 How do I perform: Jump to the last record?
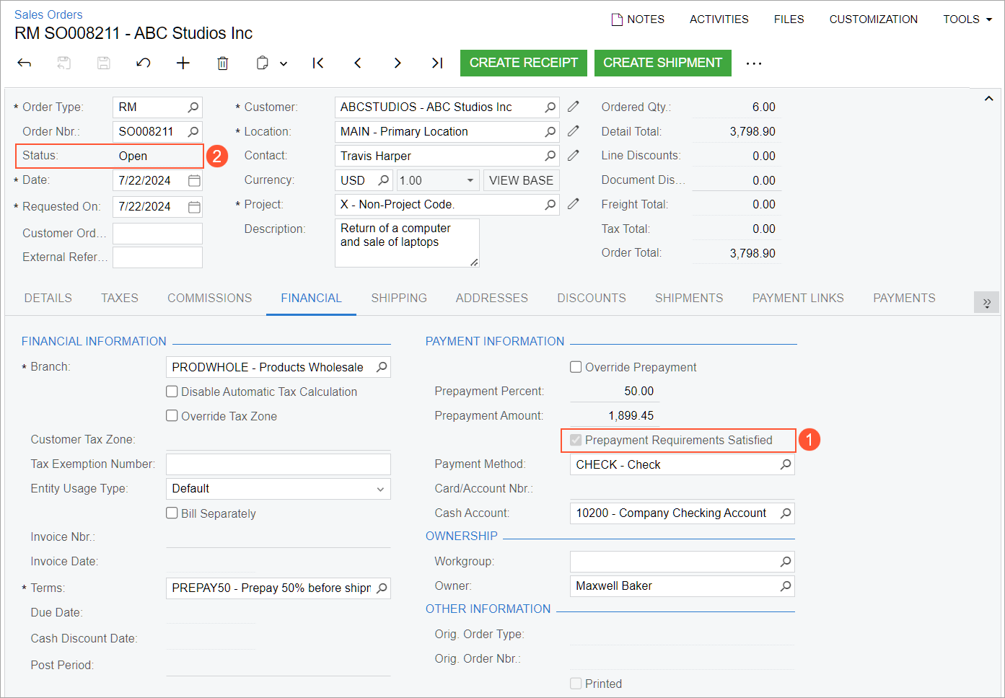[437, 63]
